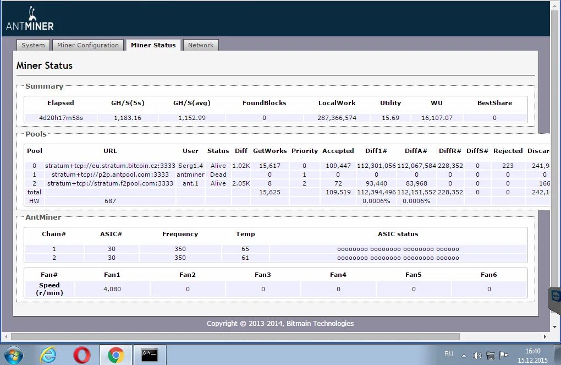Image resolution: width=561 pixels, height=365 pixels.
Task: Open the network tray icon
Action: click(x=491, y=355)
